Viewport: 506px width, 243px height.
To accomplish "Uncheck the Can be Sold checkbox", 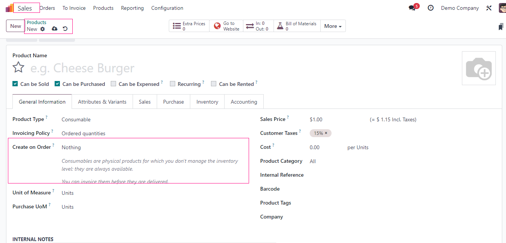I will 15,84.
